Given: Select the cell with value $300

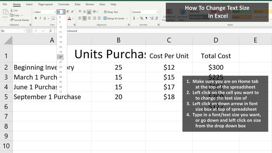Looking at the screenshot, I should click(x=216, y=67).
